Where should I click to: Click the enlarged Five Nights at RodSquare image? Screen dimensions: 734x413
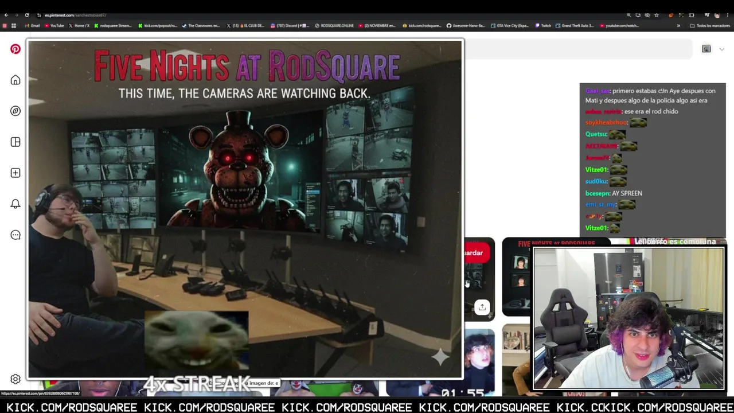click(245, 209)
